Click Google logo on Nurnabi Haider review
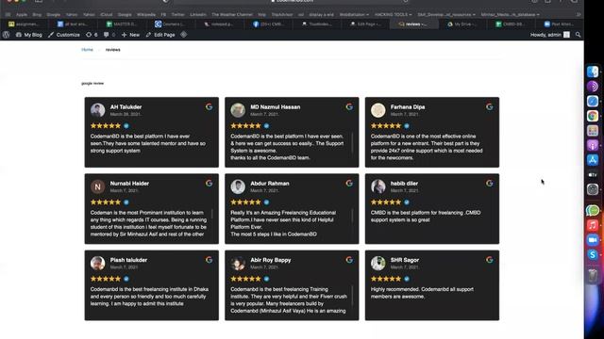Viewport: 604px width, 339px height. click(x=209, y=184)
